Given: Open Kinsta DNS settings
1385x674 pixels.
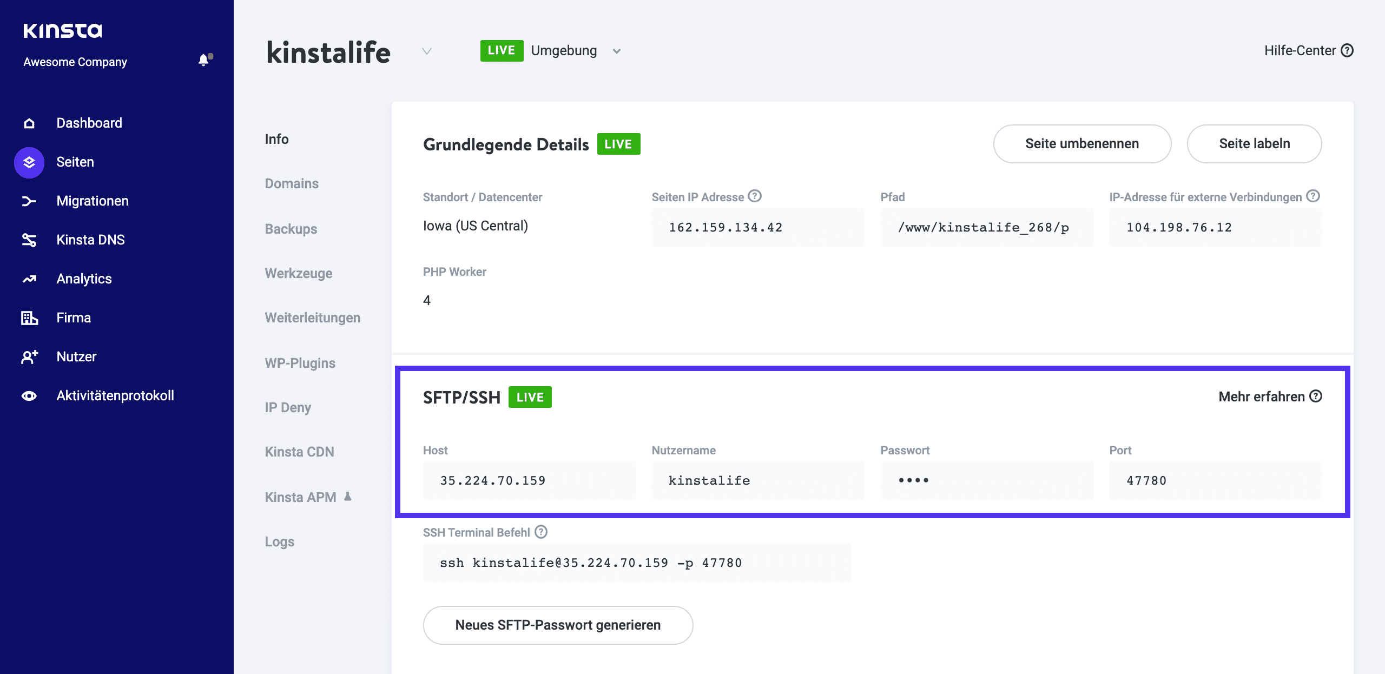Looking at the screenshot, I should [90, 240].
